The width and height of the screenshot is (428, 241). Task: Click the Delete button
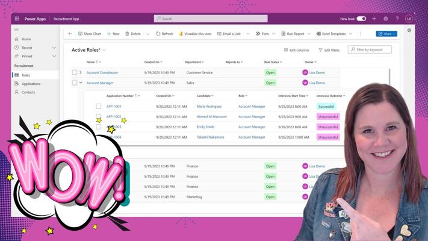133,34
